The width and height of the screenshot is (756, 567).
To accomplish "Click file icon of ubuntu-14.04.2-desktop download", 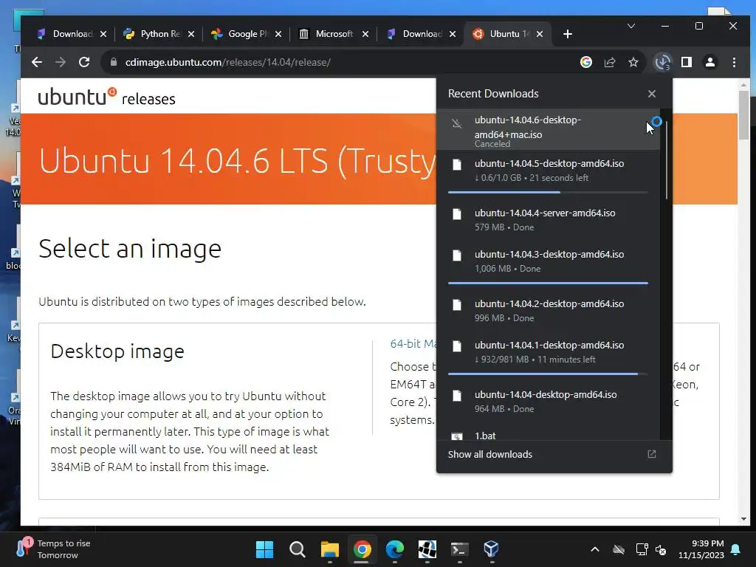I will [456, 305].
